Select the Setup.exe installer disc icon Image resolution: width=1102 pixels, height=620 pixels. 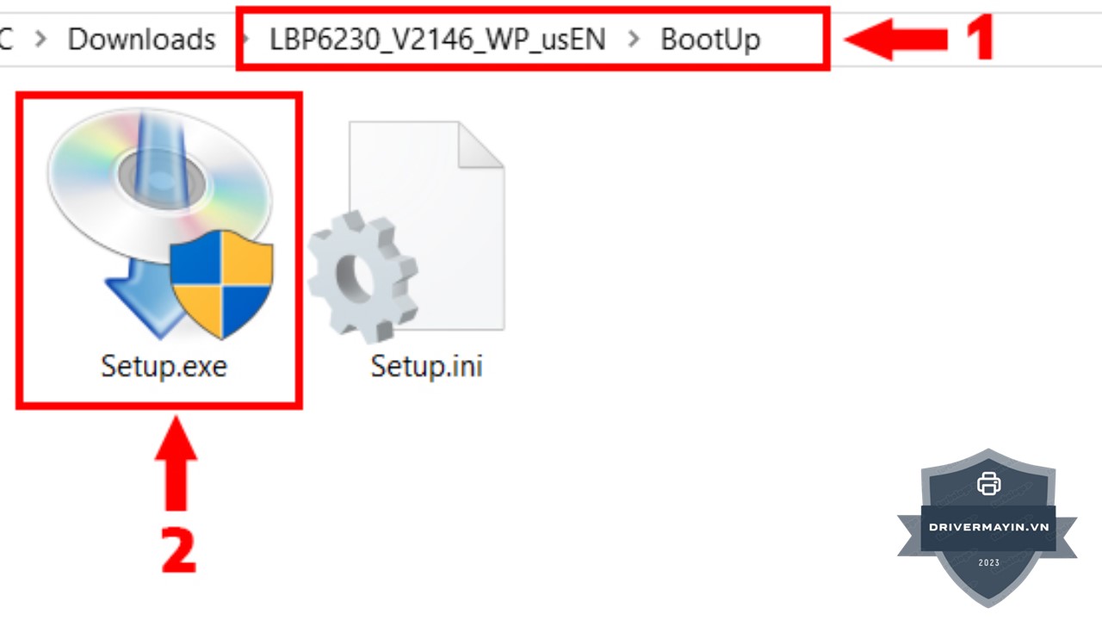160,226
